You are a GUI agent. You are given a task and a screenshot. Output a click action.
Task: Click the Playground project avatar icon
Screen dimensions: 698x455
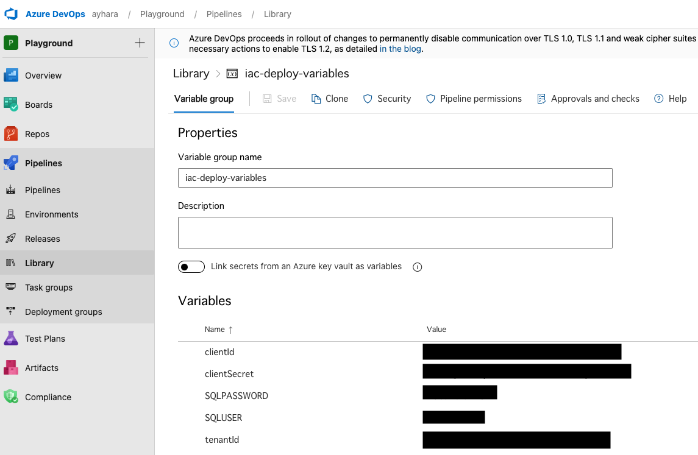click(11, 43)
